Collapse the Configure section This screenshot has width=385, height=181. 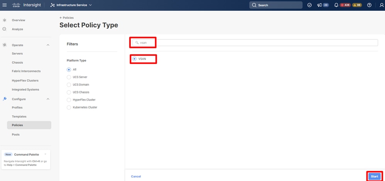[48, 99]
